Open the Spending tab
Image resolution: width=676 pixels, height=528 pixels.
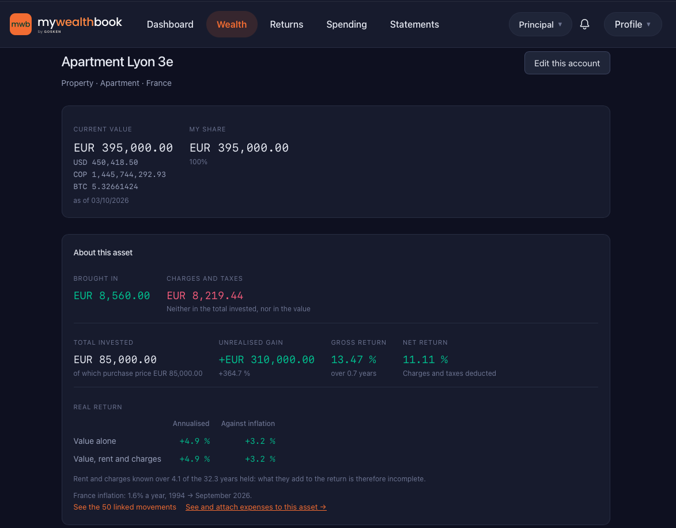(x=346, y=24)
